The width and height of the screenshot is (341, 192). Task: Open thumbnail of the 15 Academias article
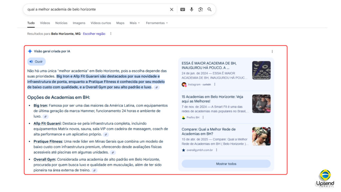pos(261,104)
